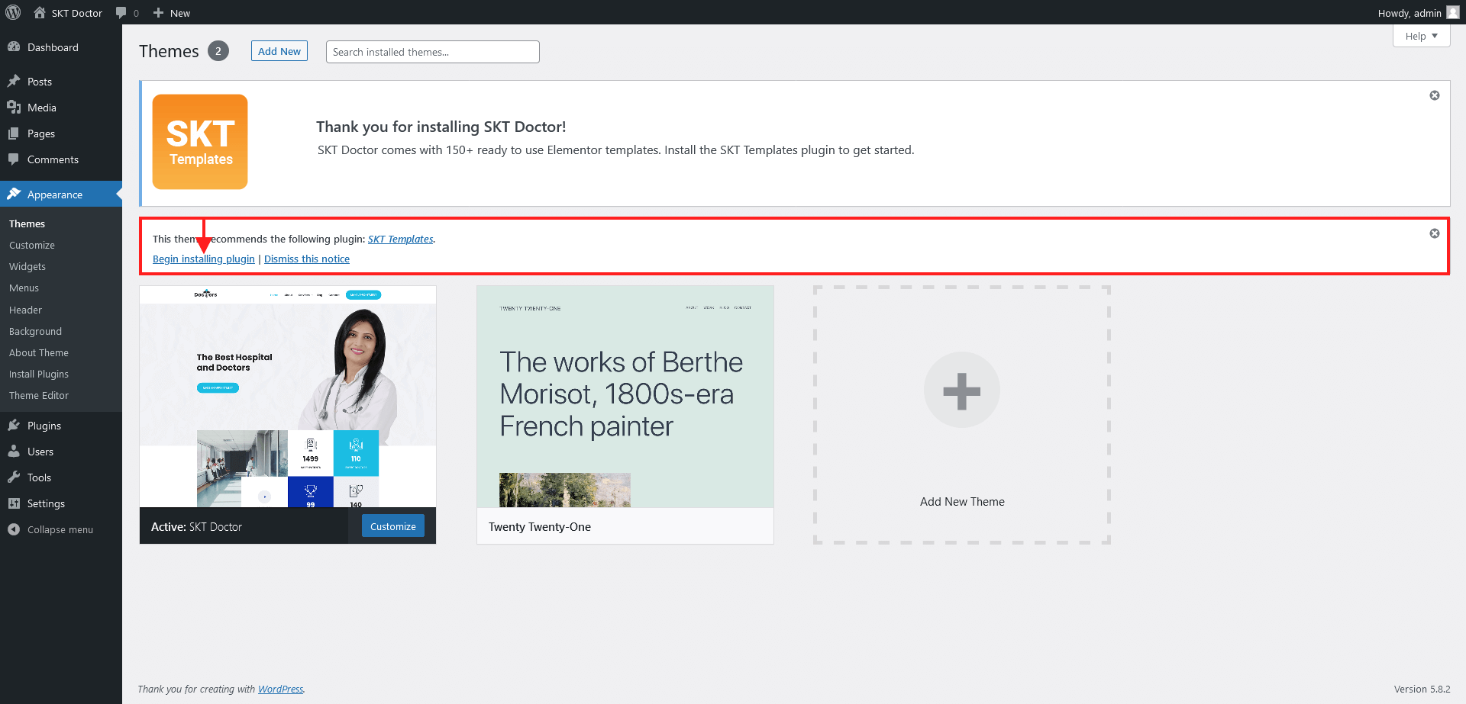Select Customize under Appearance
Image resolution: width=1466 pixels, height=704 pixels.
[x=32, y=245]
